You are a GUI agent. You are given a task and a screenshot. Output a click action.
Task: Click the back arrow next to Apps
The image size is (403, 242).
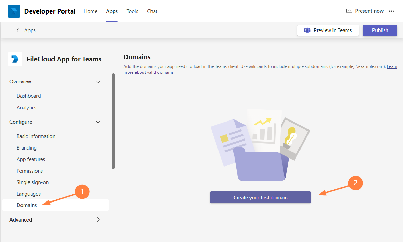(18, 30)
